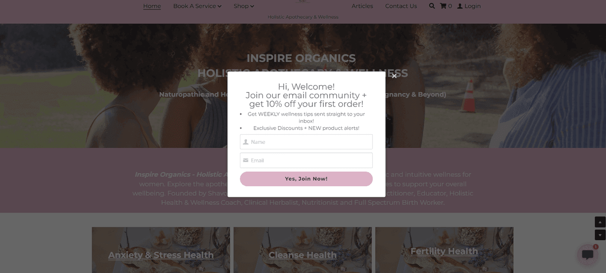This screenshot has height=273, width=606.
Task: Click the Login user icon
Action: (x=460, y=6)
